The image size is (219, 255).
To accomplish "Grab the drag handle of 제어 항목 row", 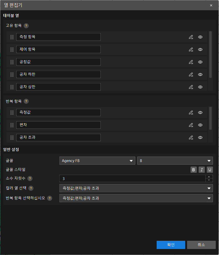I will [12, 49].
